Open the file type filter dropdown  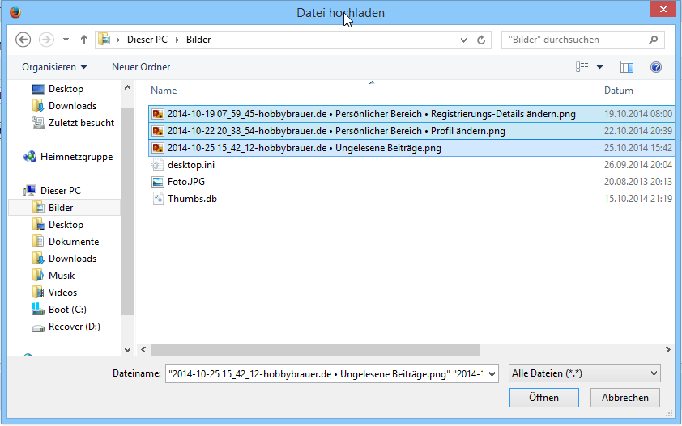point(584,373)
